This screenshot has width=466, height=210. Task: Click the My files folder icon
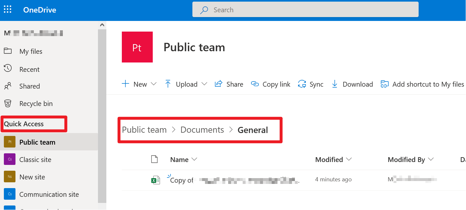(8, 51)
